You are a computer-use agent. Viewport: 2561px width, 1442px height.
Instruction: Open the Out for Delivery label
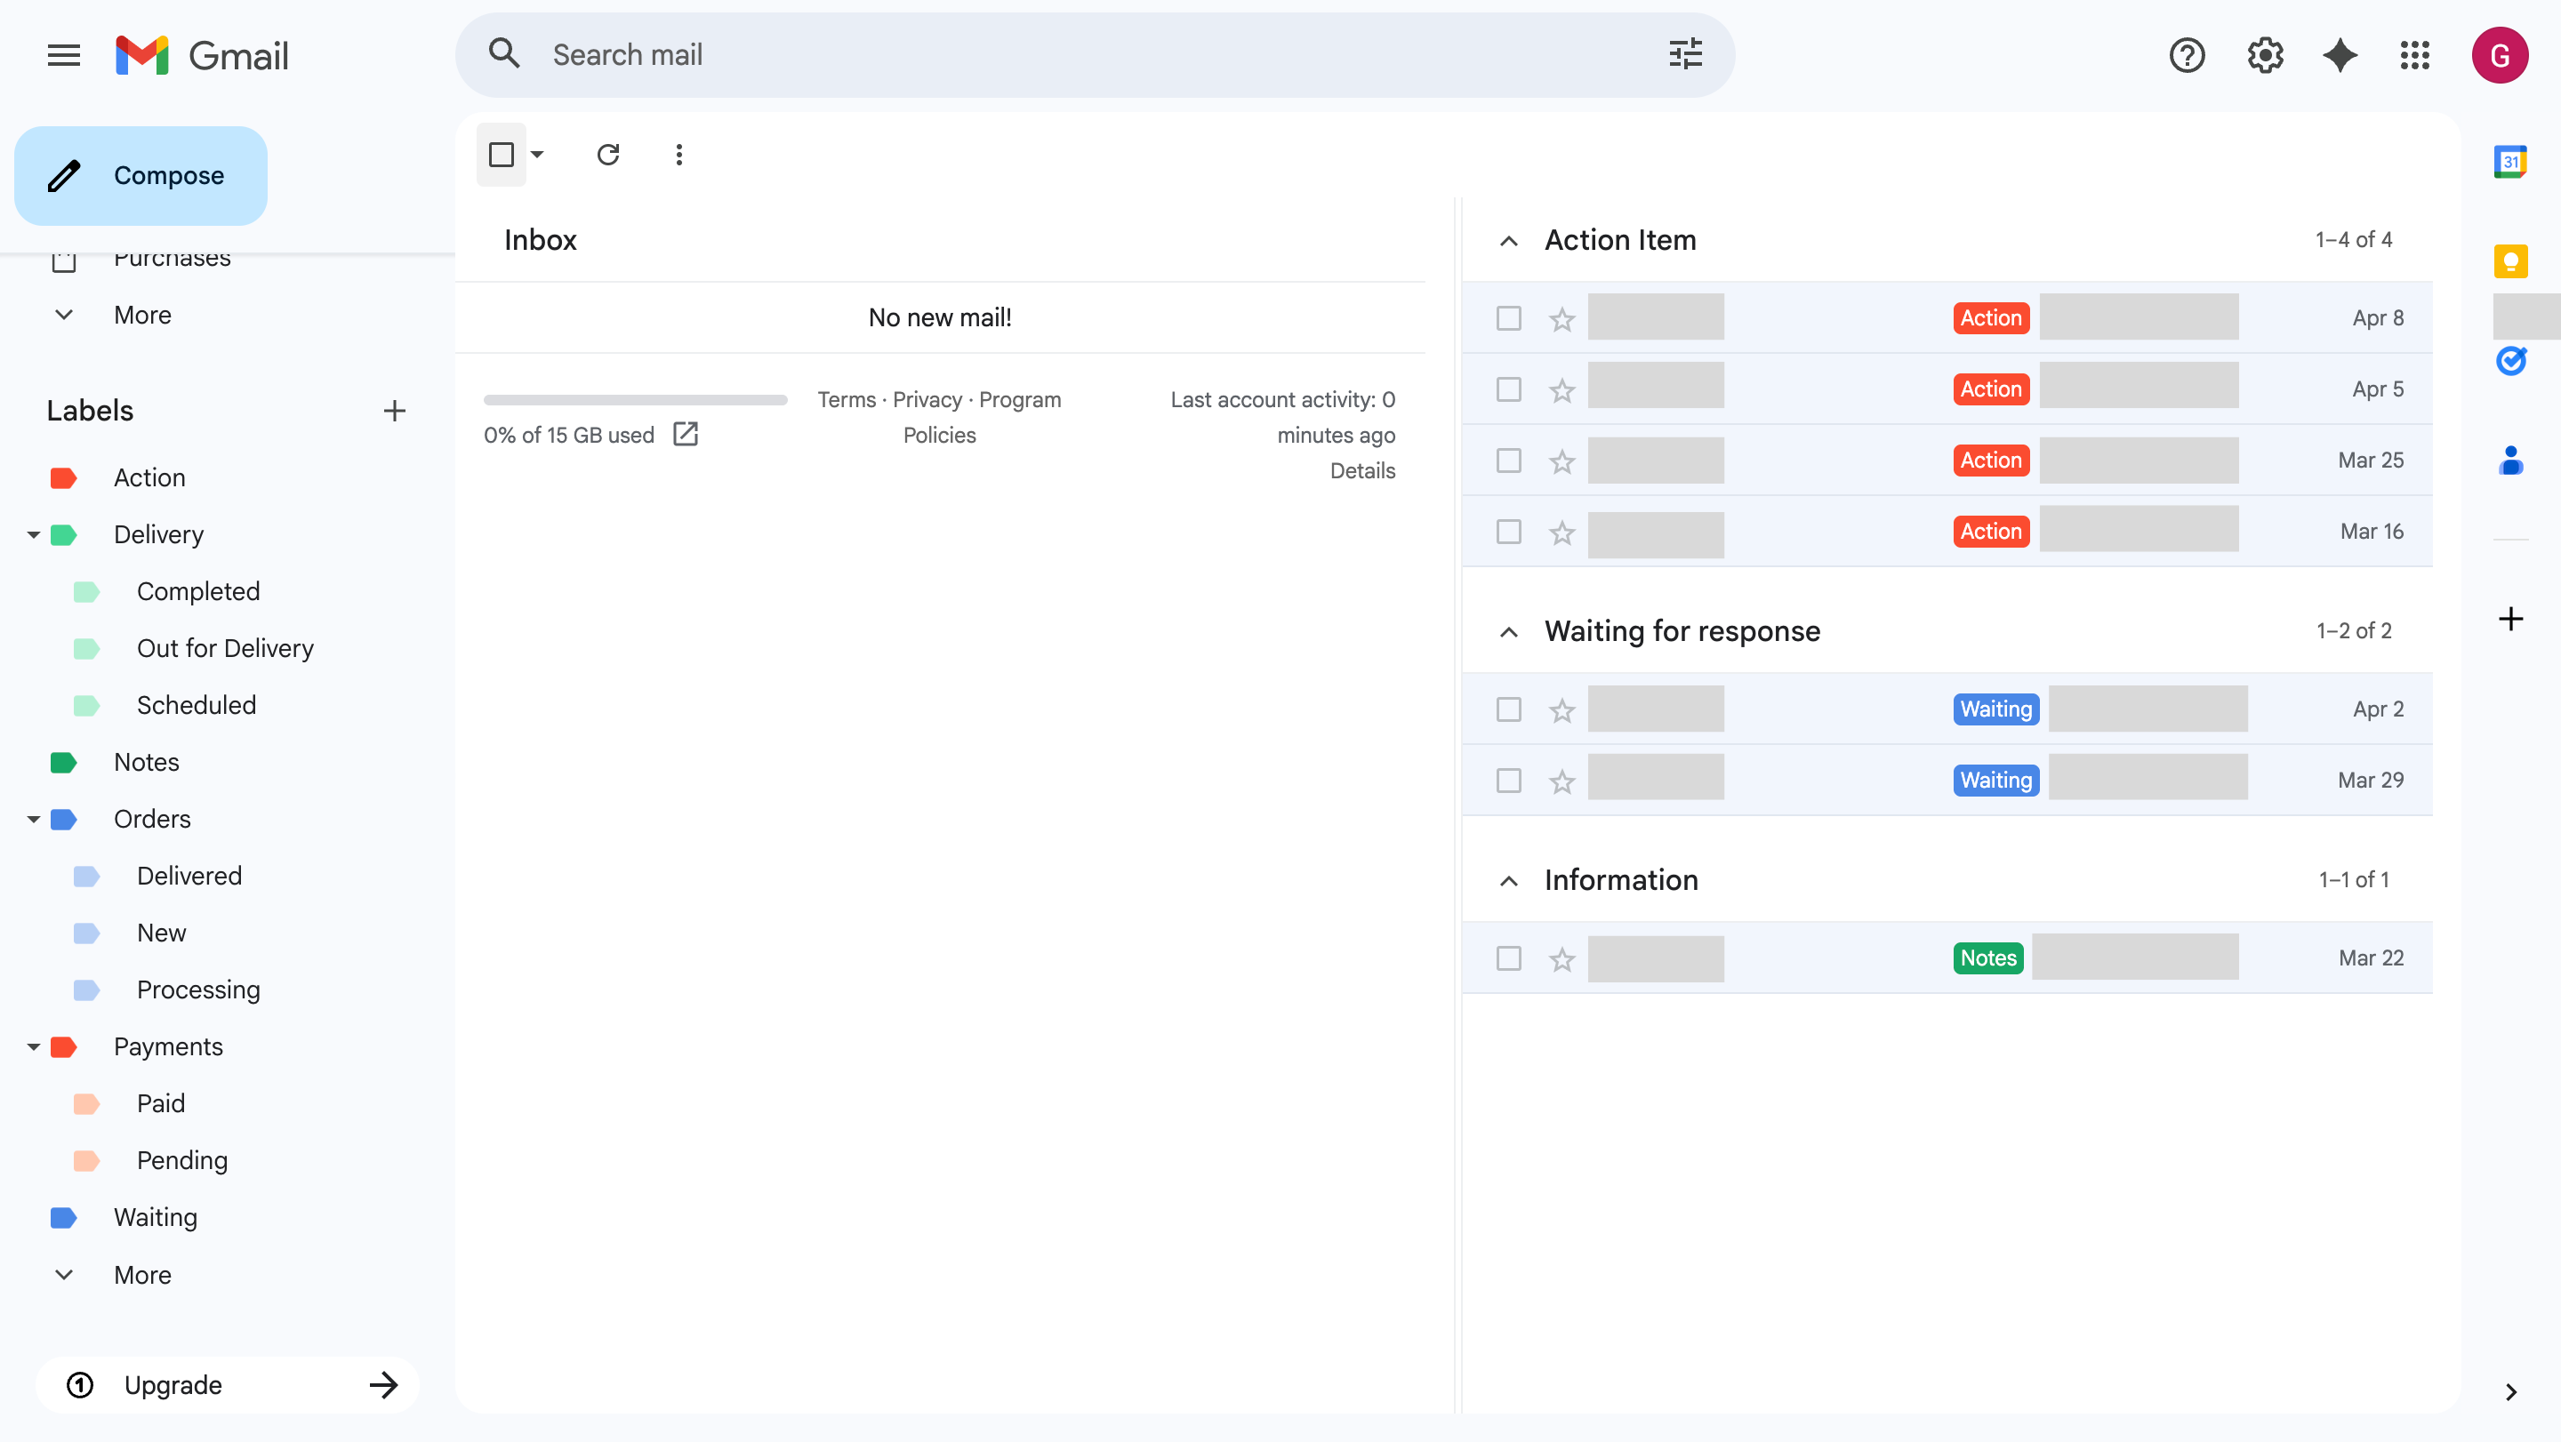[x=225, y=648]
